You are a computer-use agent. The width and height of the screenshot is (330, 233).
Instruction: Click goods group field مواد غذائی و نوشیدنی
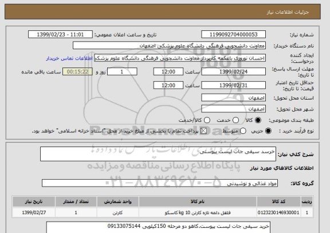(160, 183)
